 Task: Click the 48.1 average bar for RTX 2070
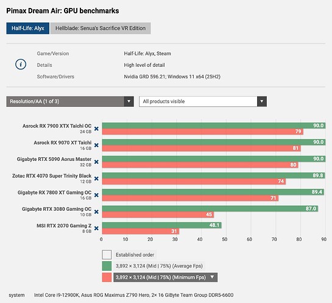point(162,225)
